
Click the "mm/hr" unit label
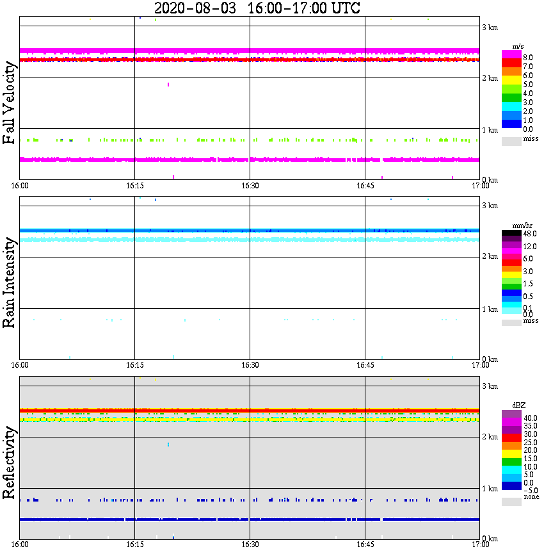[x=522, y=225]
